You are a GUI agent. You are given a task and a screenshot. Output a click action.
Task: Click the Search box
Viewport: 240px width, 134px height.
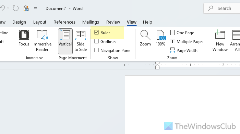(221, 8)
